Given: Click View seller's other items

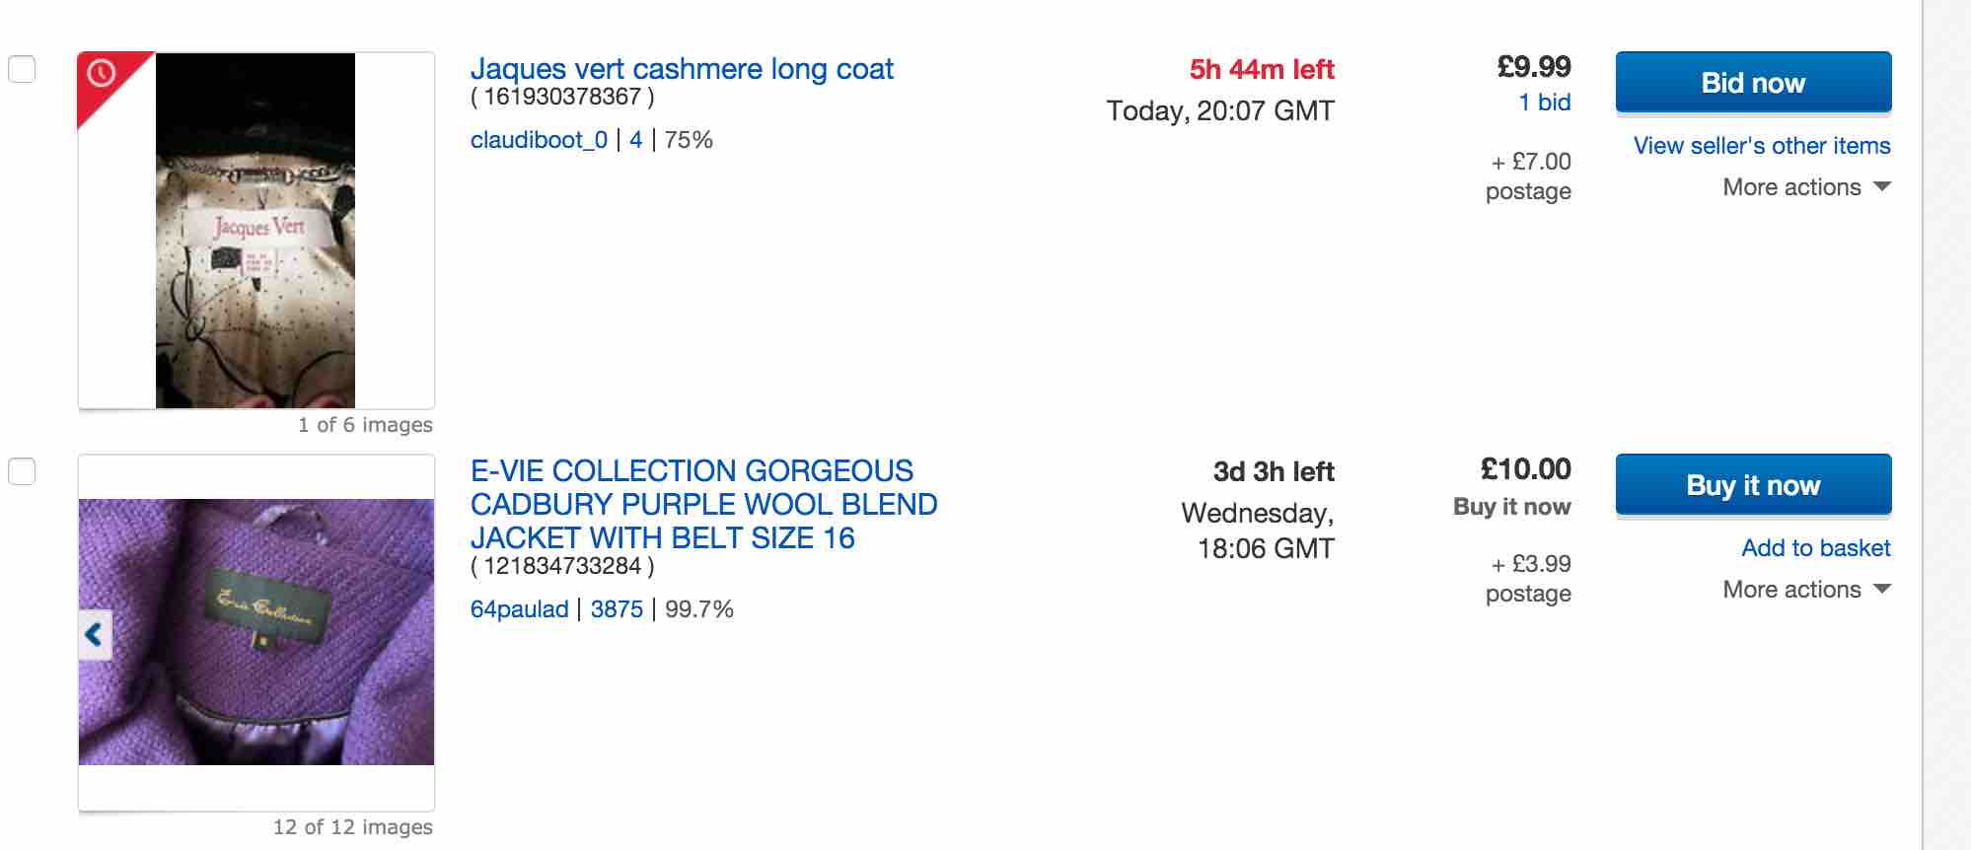Looking at the screenshot, I should tap(1761, 146).
